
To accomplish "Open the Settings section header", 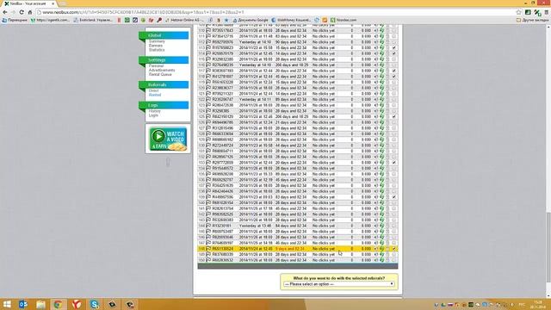I will click(164, 60).
